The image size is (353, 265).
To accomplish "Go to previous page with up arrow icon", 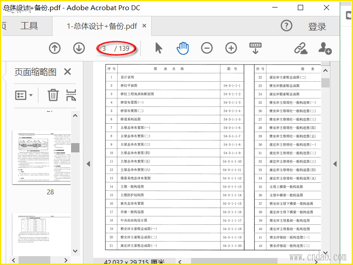I will [55, 48].
